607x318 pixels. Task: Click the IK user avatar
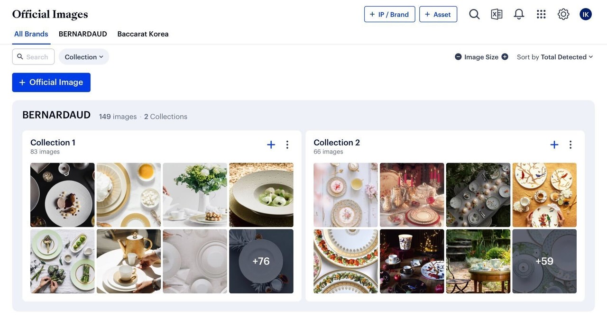(x=586, y=14)
